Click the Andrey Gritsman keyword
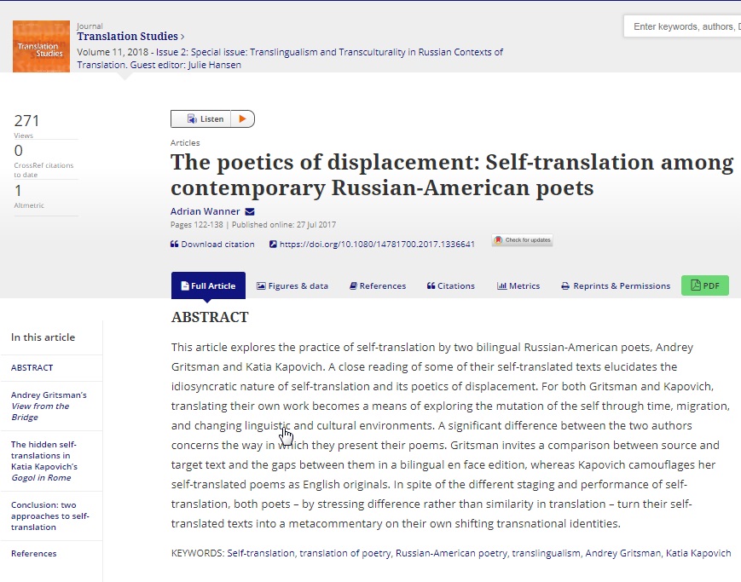 coord(623,553)
